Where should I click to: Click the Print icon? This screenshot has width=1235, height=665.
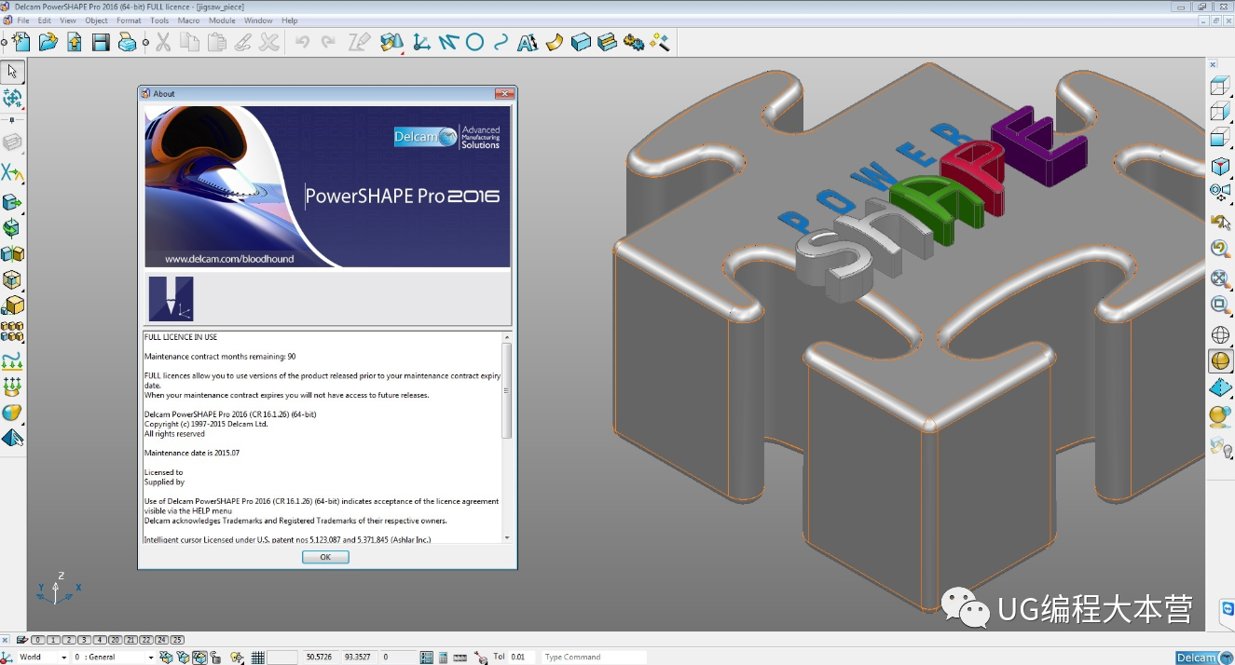[x=128, y=42]
